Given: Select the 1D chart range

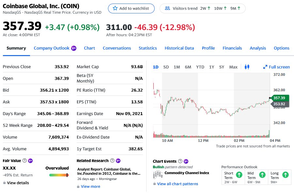Looking at the screenshot, I should [x=156, y=67].
